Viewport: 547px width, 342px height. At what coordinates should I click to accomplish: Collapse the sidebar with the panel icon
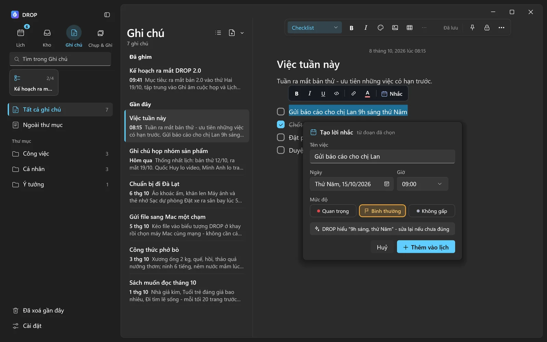point(107,15)
